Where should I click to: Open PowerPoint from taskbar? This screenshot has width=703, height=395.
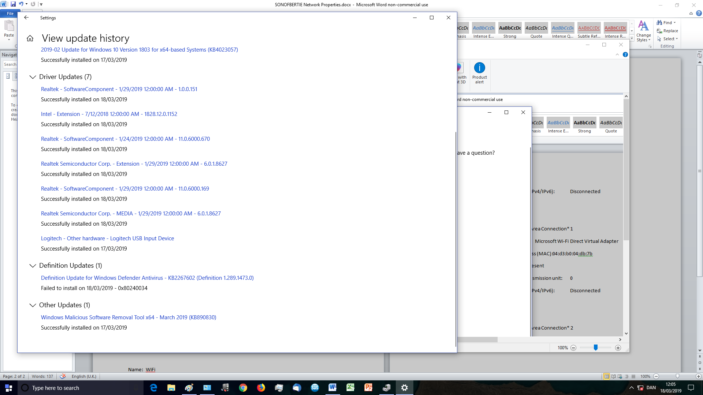tap(368, 388)
